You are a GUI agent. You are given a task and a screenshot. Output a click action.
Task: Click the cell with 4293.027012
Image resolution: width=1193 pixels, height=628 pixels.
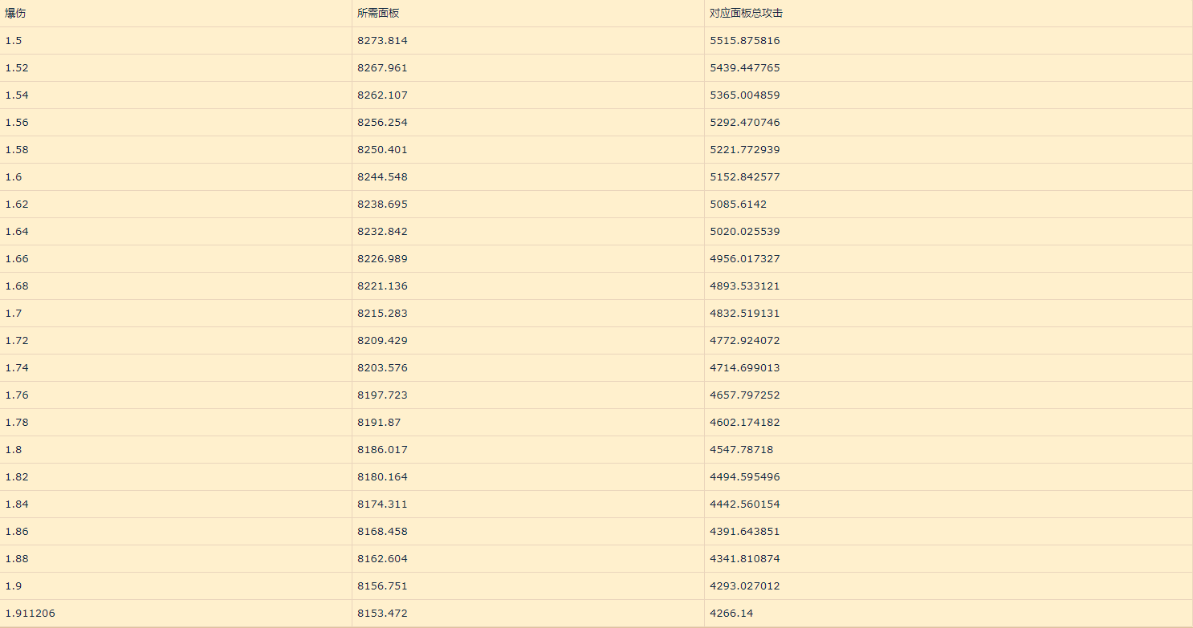pyautogui.click(x=949, y=585)
